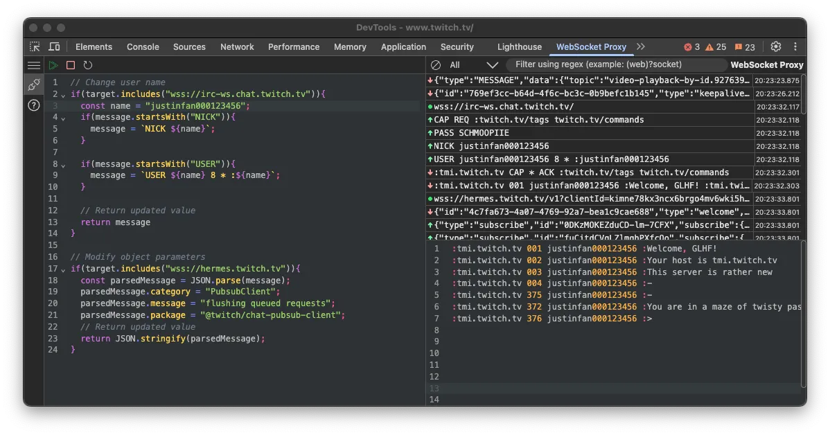The height and width of the screenshot is (435, 830).
Task: Fold the hermes block at line 17
Action: tap(63, 269)
